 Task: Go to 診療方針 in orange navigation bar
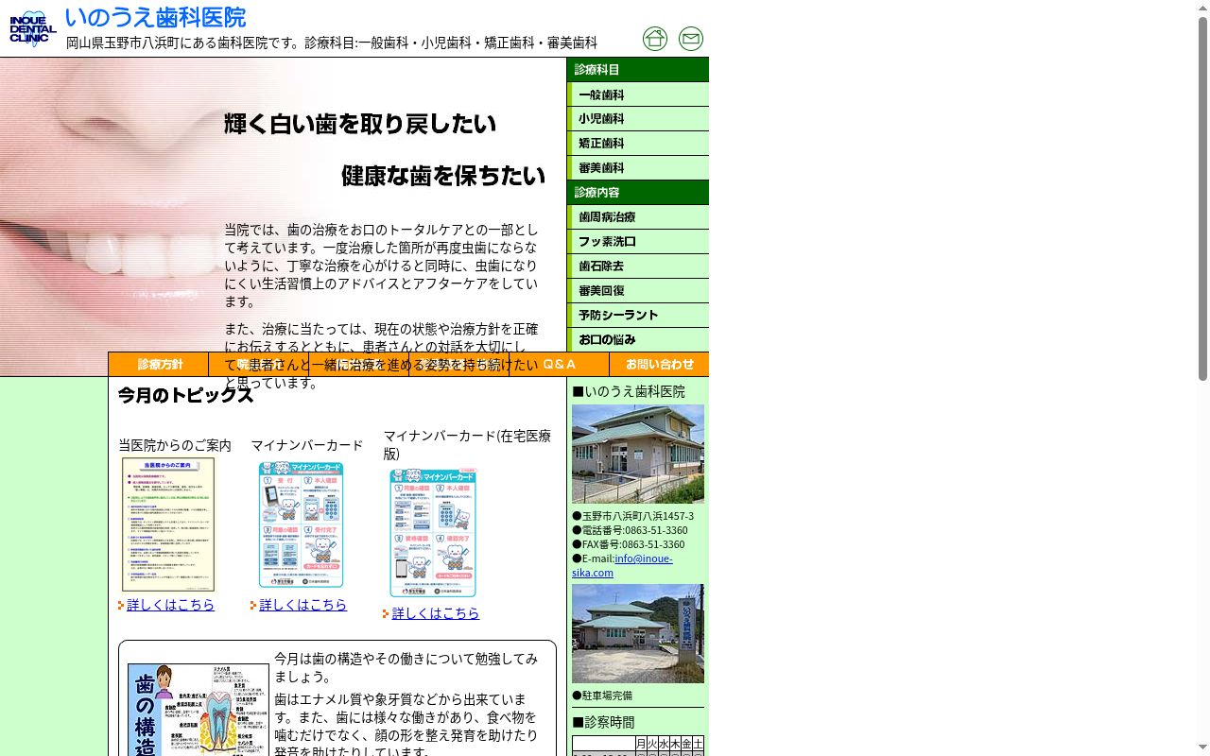[159, 364]
